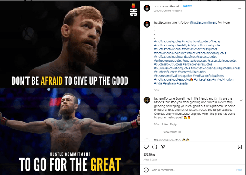Screen dimensions: 246x175
Task: Expand View replies (1)
Action: click(172, 132)
